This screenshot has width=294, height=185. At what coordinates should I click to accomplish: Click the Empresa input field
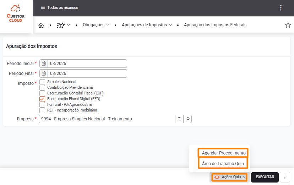[107, 119]
